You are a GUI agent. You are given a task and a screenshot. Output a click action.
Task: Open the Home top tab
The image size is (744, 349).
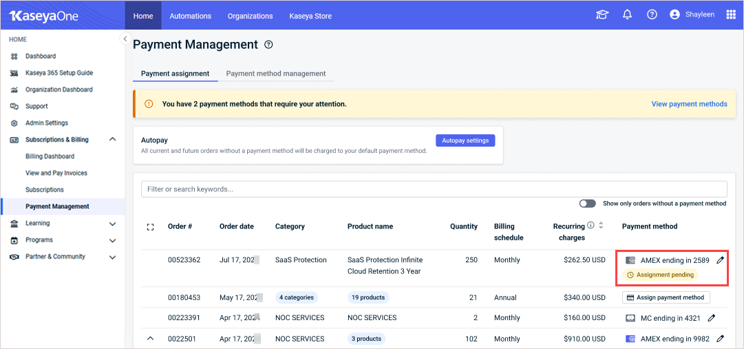(143, 16)
